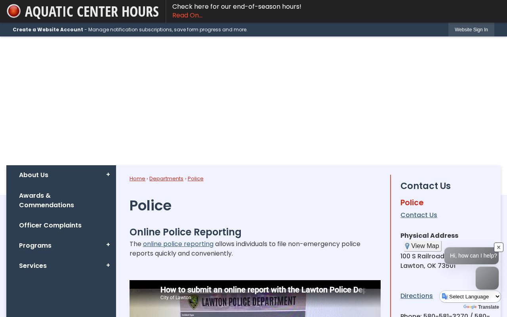Click the Police page heading
Viewport: 507px width, 317px height.
tap(151, 206)
